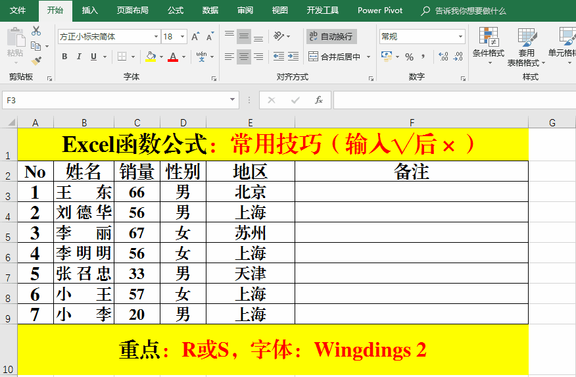This screenshot has height=377, width=576.
Task: Click the Cut scissors icon
Action: (36, 31)
